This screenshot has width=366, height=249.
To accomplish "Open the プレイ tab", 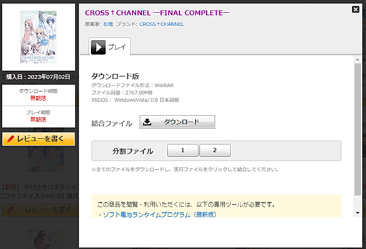I will (109, 47).
